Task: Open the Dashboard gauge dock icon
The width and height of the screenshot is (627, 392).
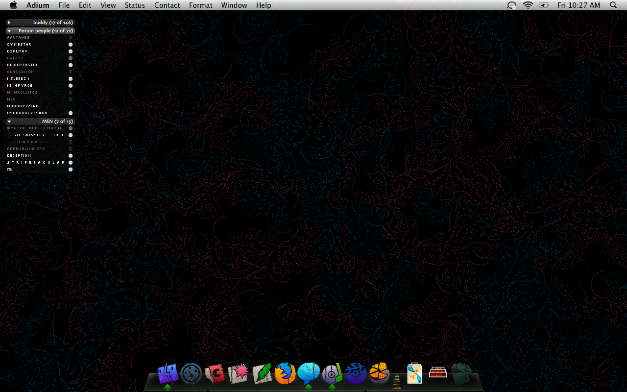Action: 191,374
